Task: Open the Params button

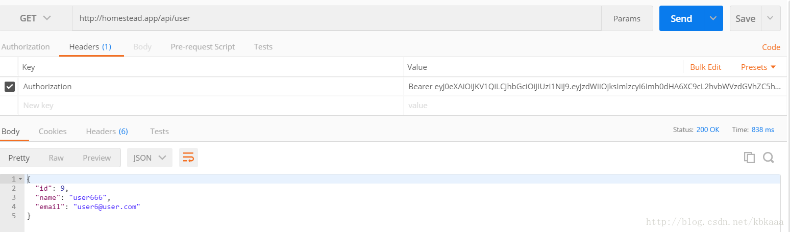Action: [x=627, y=18]
